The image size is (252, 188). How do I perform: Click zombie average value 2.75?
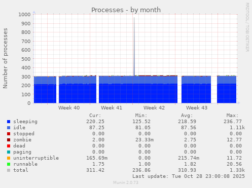[190, 140]
